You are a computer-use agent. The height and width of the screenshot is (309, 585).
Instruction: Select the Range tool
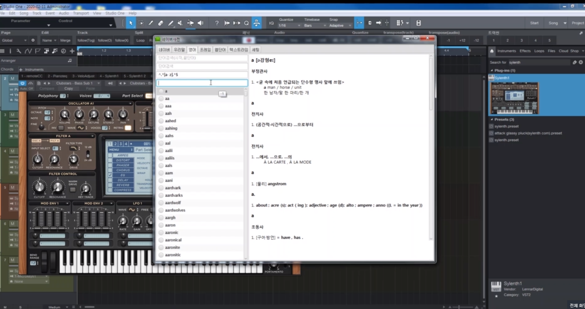[x=141, y=23]
